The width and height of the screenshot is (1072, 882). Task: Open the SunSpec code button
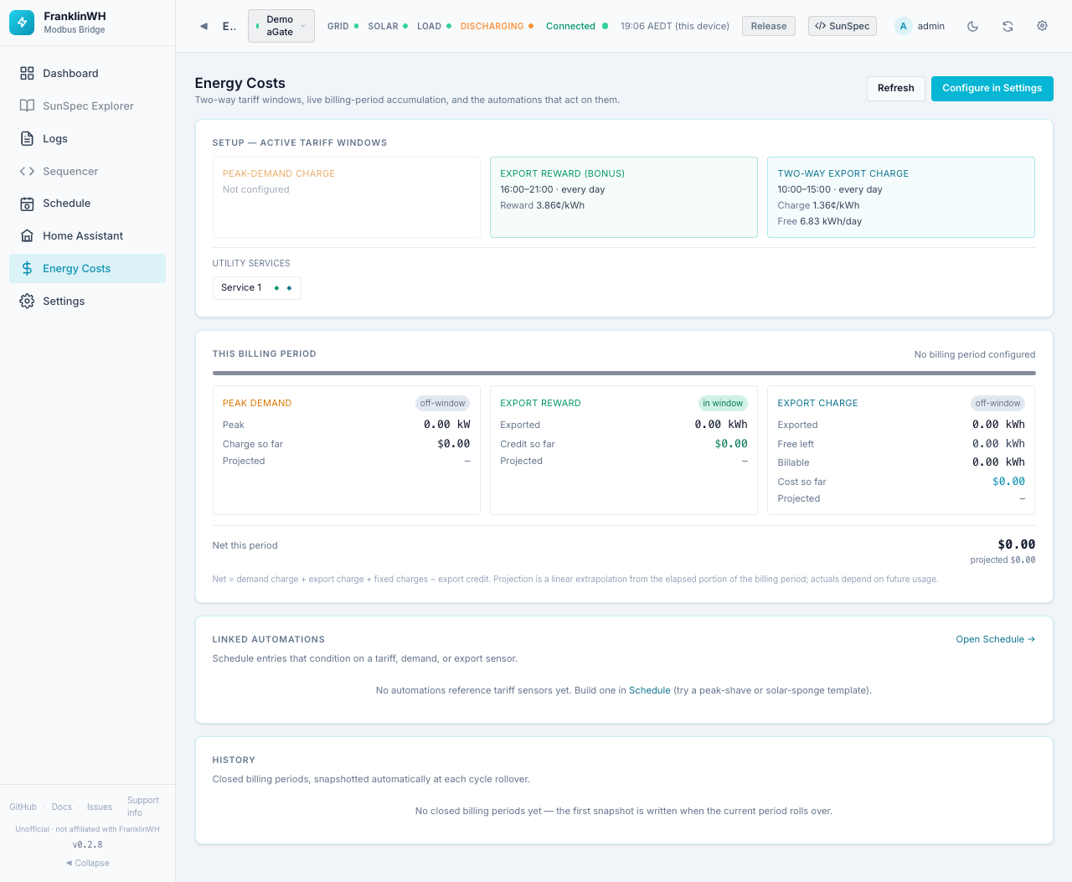point(842,26)
